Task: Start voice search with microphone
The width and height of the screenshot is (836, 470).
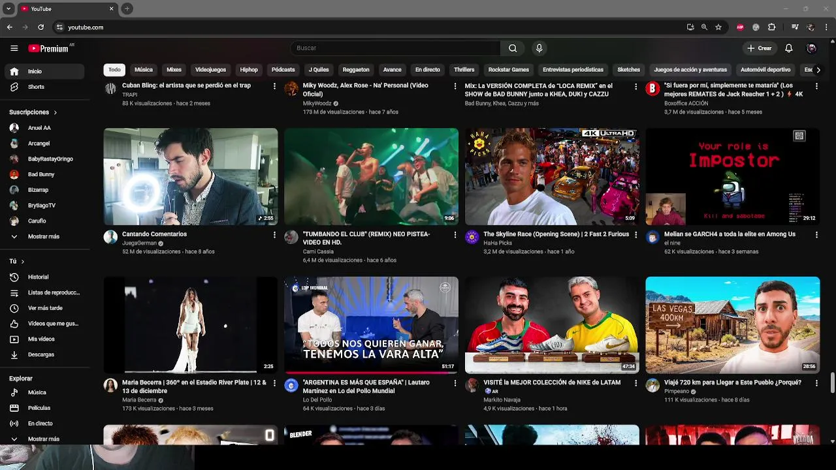Action: point(539,48)
